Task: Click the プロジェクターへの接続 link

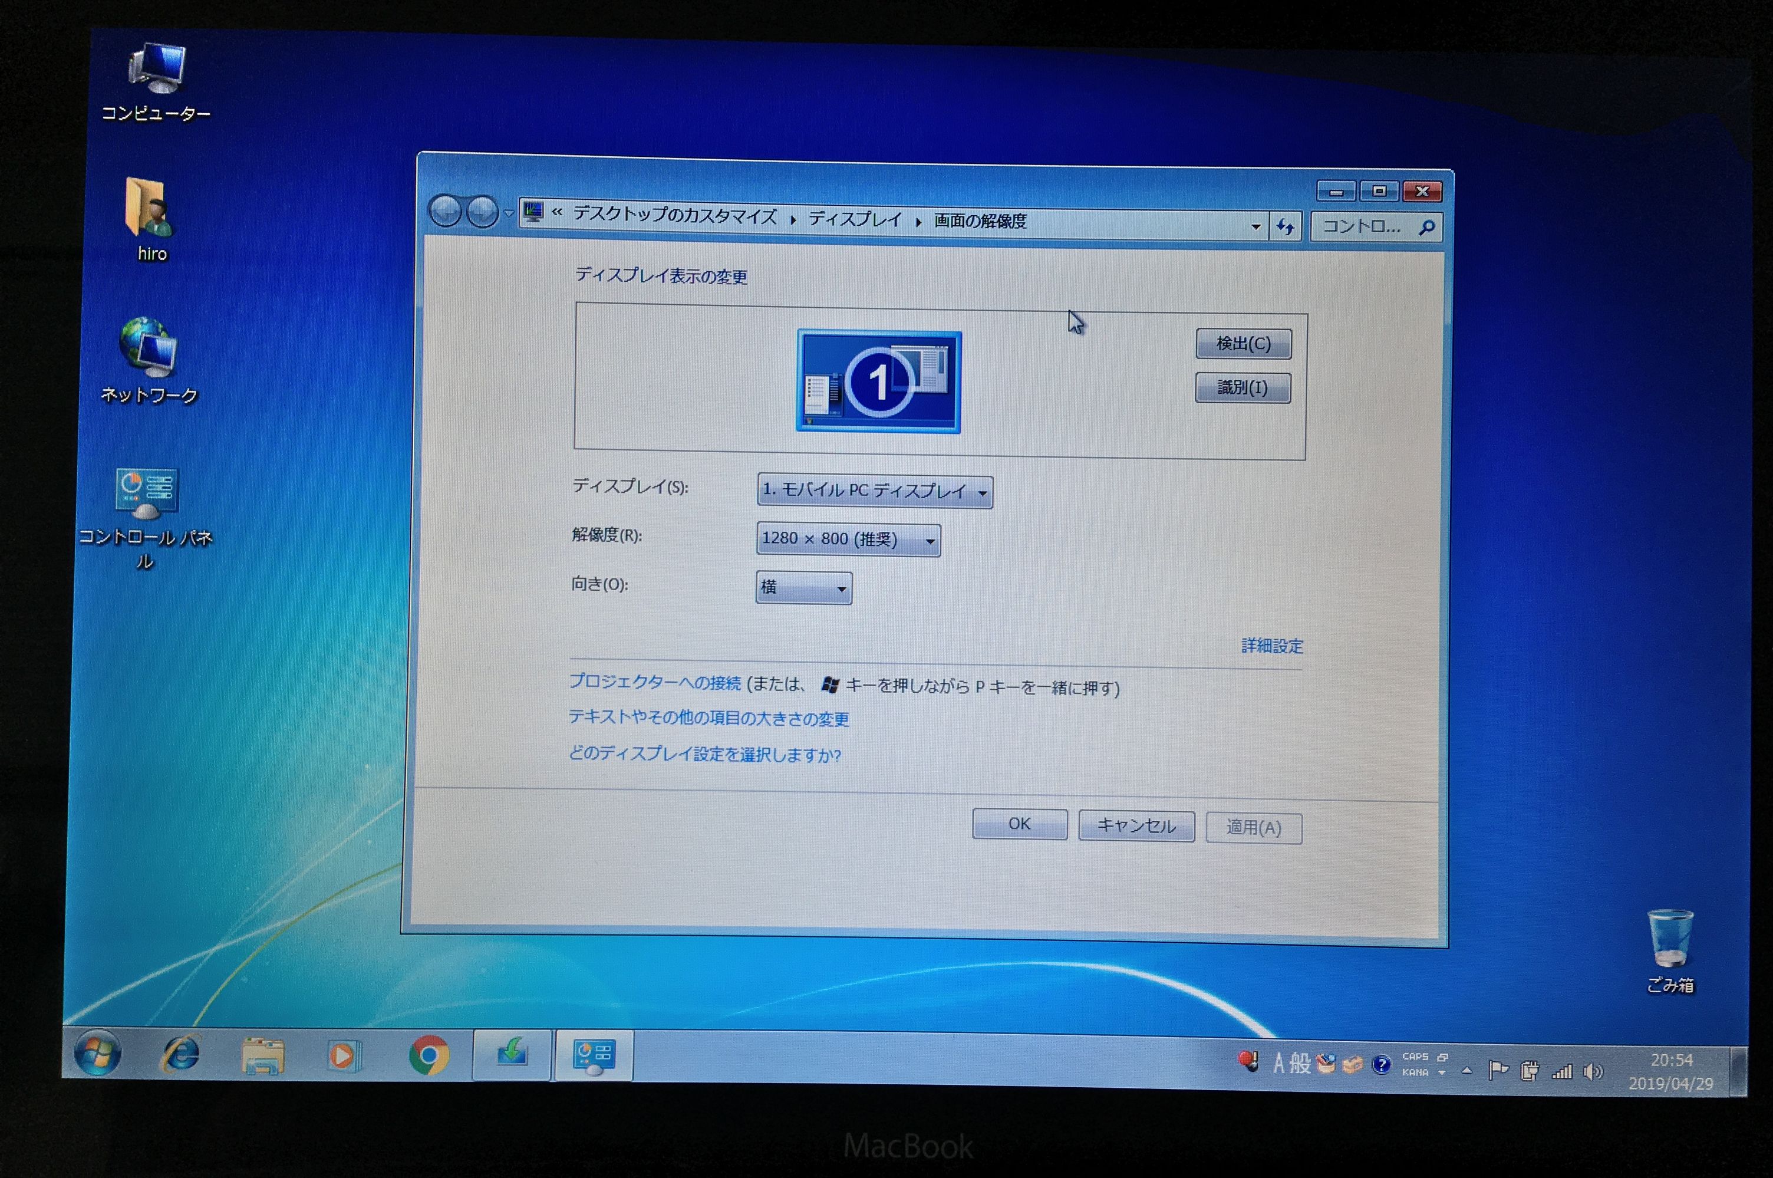Action: click(655, 682)
